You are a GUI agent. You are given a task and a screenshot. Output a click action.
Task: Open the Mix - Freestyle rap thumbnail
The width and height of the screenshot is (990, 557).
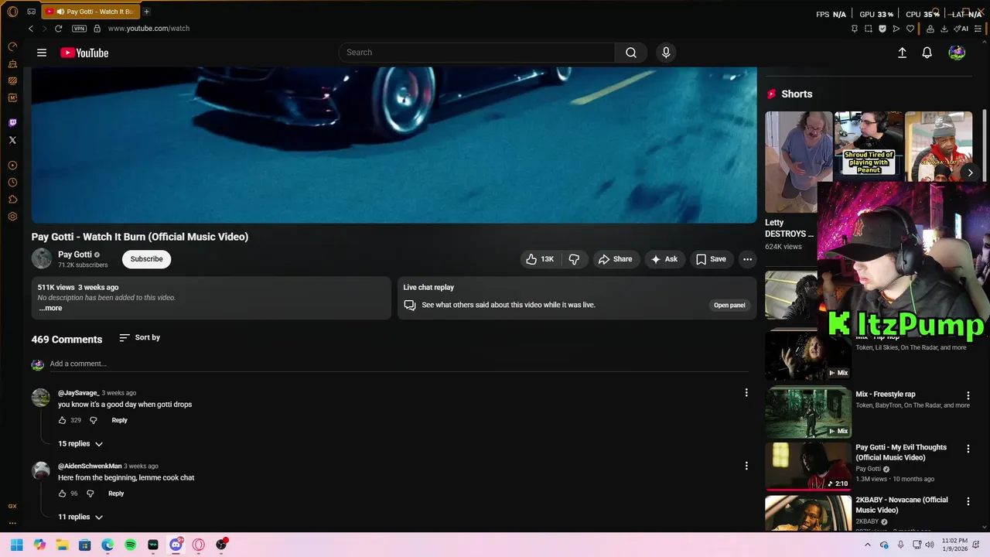point(808,413)
